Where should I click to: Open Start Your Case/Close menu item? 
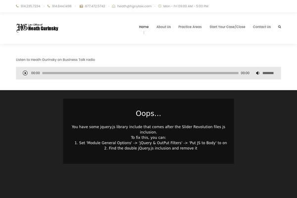point(227,27)
